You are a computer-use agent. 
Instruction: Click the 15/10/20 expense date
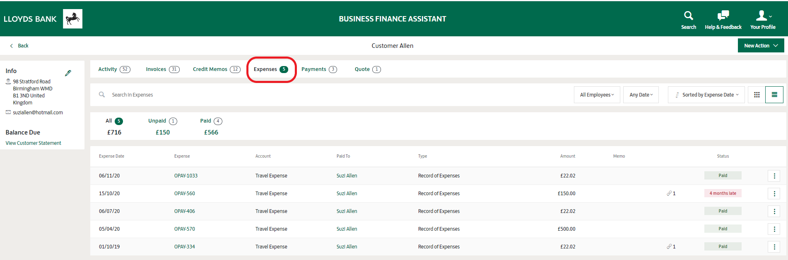[109, 194]
